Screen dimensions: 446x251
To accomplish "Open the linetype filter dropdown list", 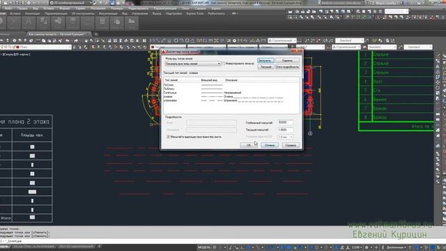I will [x=193, y=63].
